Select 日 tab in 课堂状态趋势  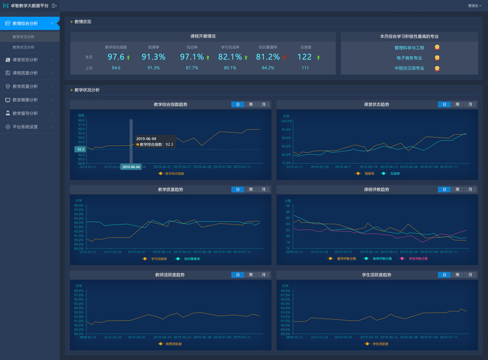444,104
